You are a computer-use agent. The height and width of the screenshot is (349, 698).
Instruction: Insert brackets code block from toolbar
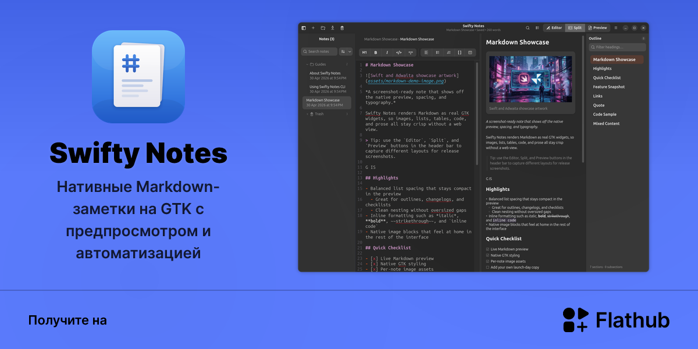[x=460, y=52]
